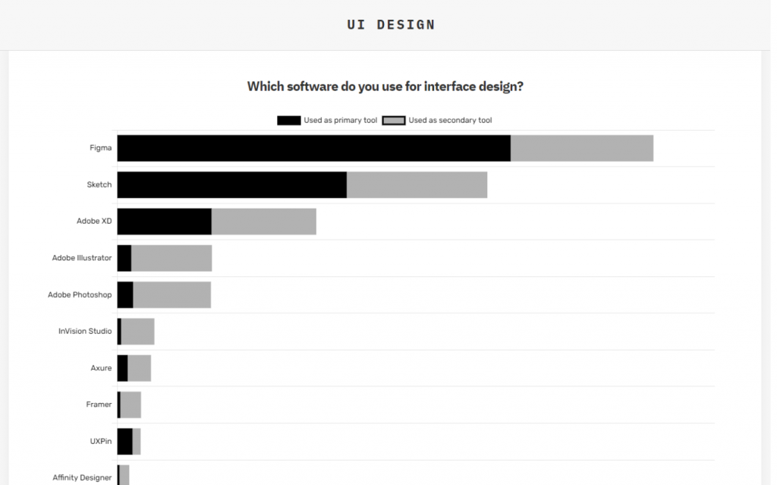Click the Affinity Designer axis label

82,477
